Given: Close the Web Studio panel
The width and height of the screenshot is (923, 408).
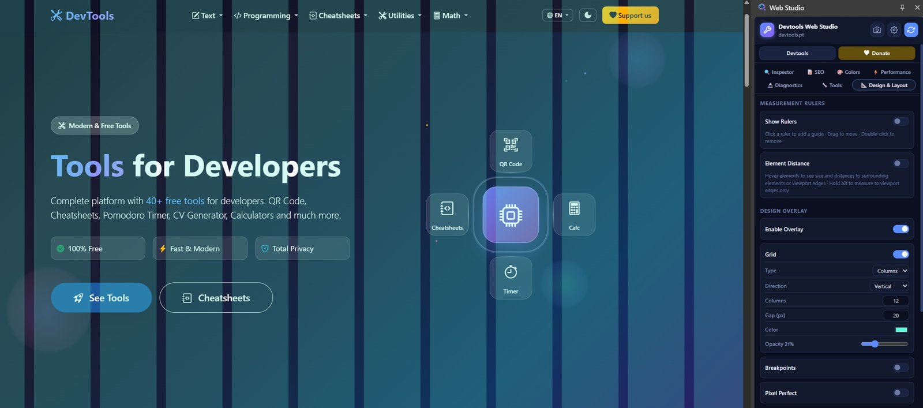Looking at the screenshot, I should (x=917, y=8).
